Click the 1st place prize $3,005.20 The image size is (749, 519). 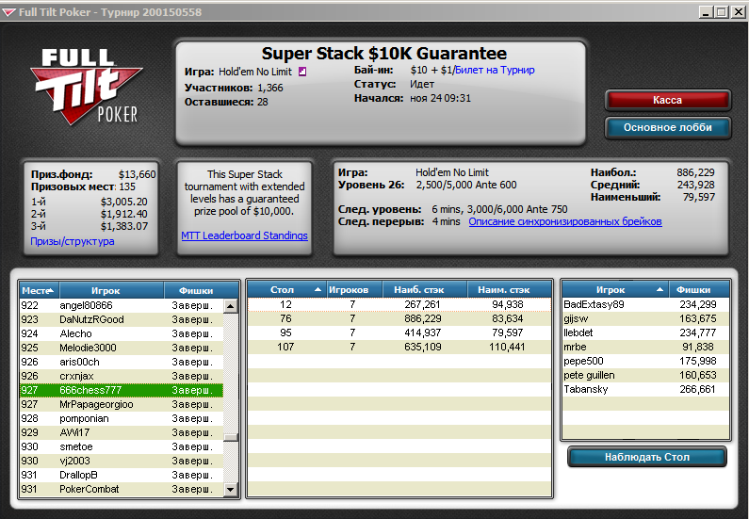123,202
